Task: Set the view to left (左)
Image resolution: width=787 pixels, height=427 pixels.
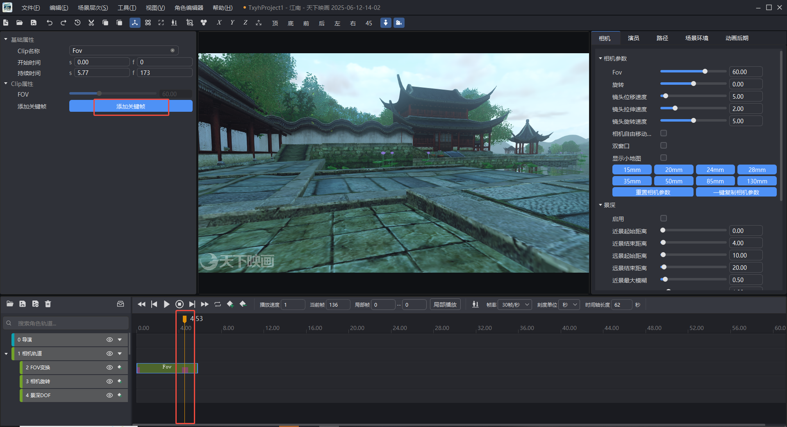Action: click(x=337, y=23)
